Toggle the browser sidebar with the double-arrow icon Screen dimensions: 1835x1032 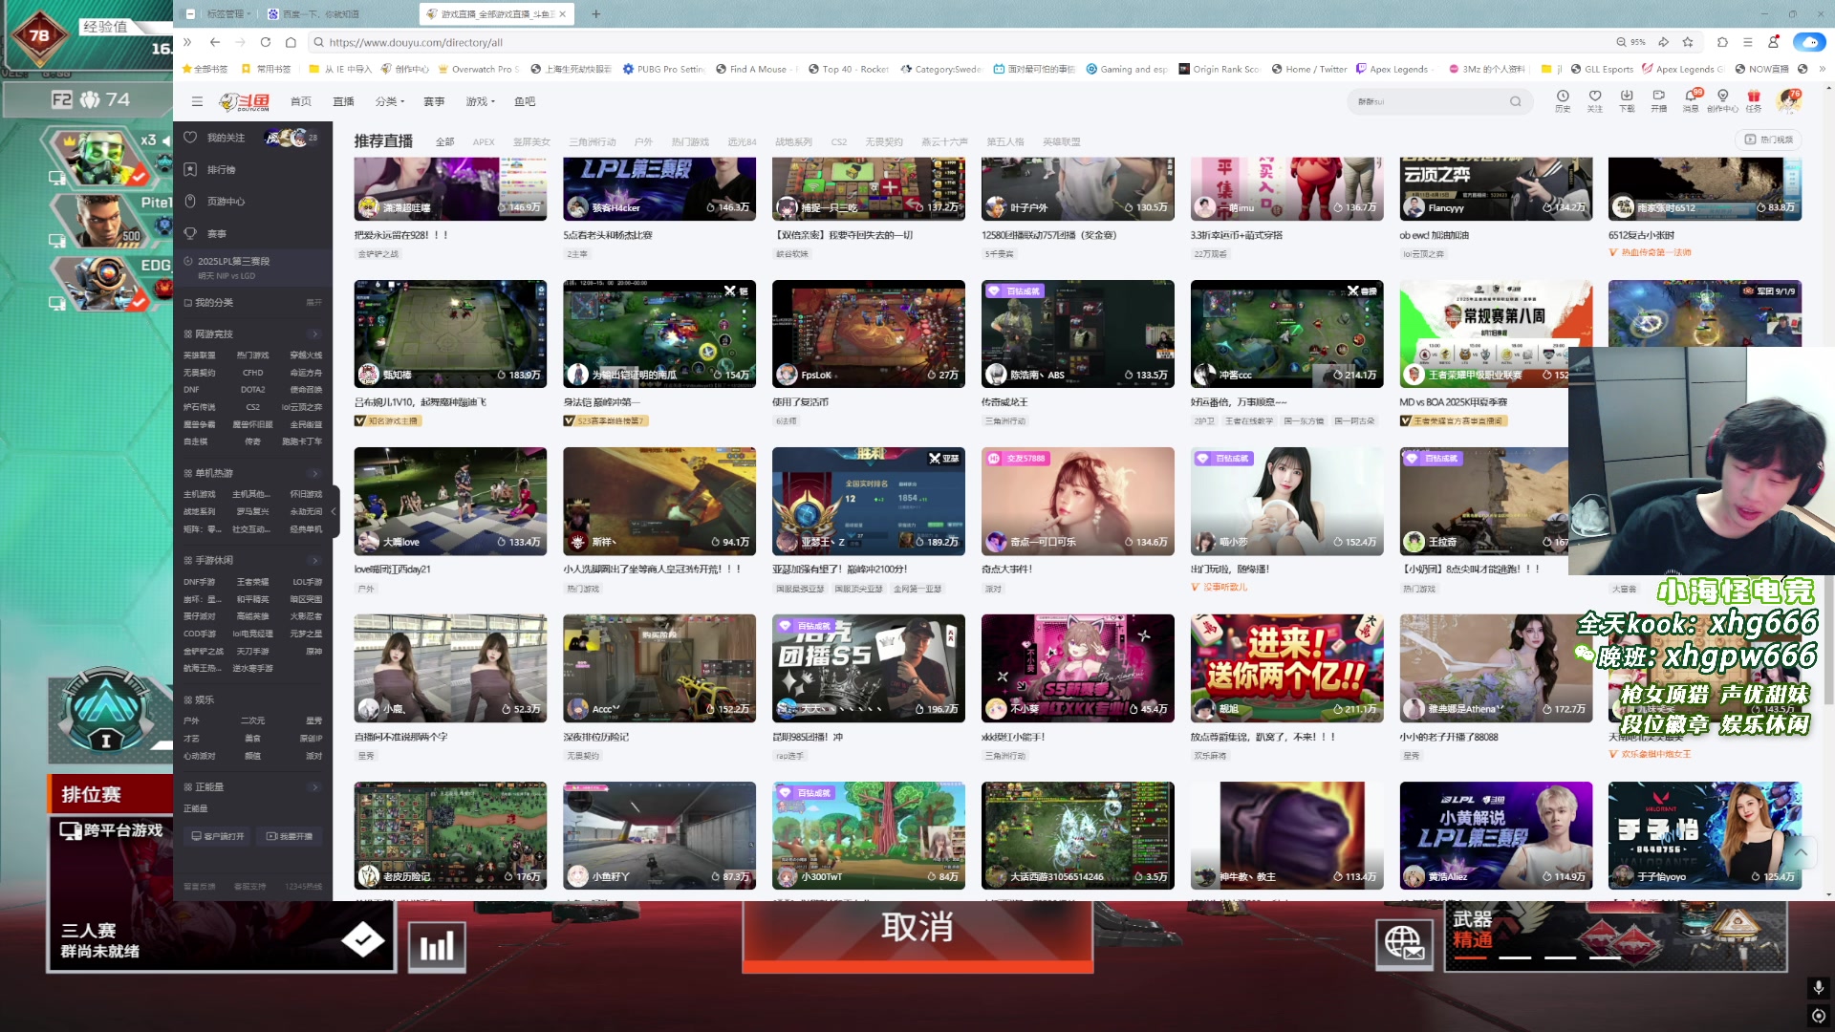point(187,42)
